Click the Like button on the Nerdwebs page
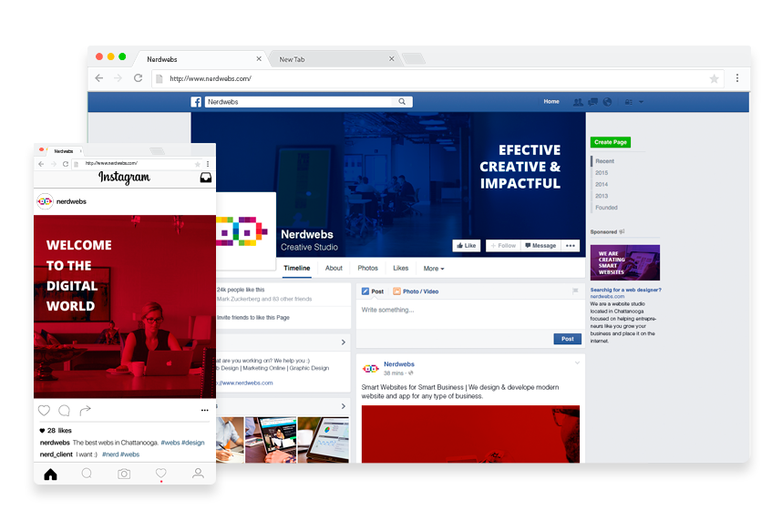Screen dimensions: 782x531 click(x=467, y=246)
